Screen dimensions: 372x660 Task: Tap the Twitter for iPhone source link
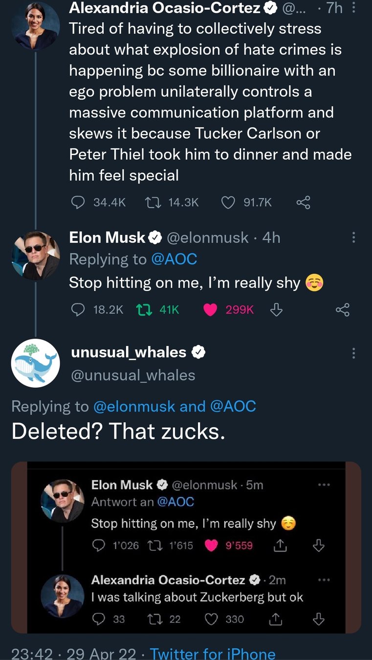click(x=213, y=653)
